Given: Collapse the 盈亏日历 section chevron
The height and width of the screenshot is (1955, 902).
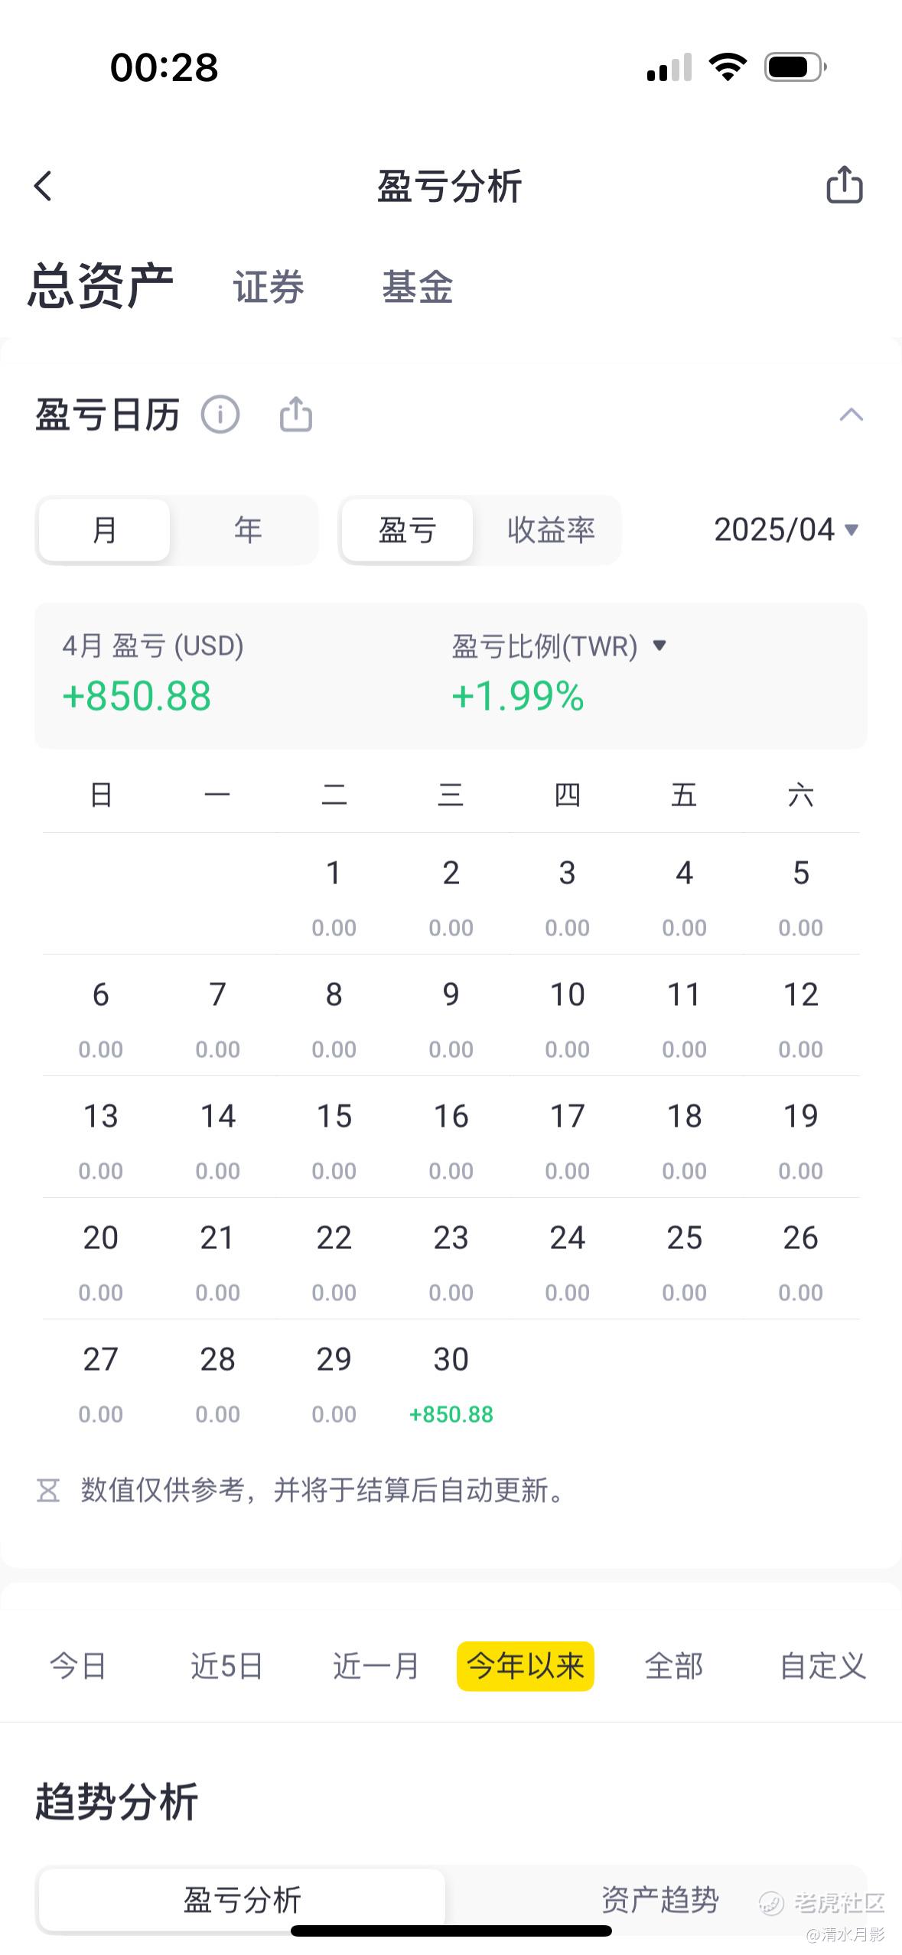Looking at the screenshot, I should coord(851,415).
